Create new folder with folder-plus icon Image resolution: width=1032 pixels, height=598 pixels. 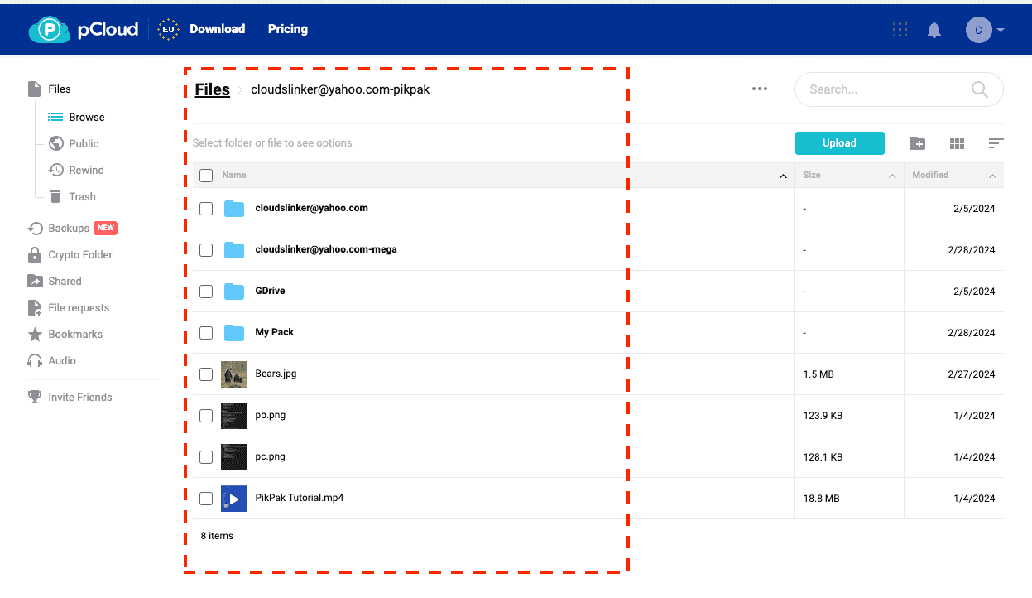[x=917, y=143]
